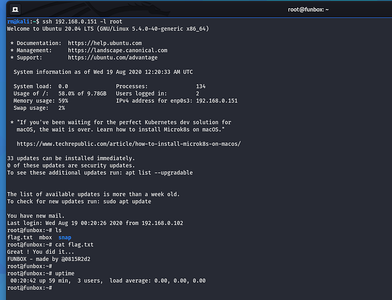392x300 pixels.
Task: Click the last empty root@funbox prompt
Action: [29, 288]
